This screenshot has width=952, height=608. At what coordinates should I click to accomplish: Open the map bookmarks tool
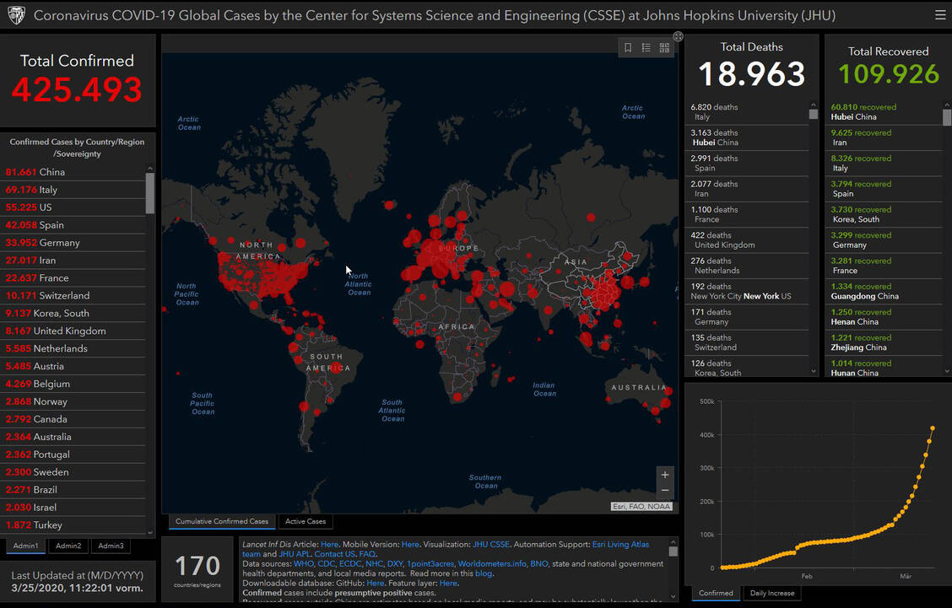click(628, 47)
